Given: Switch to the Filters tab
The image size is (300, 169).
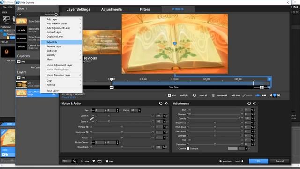Looking at the screenshot, I should (145, 9).
